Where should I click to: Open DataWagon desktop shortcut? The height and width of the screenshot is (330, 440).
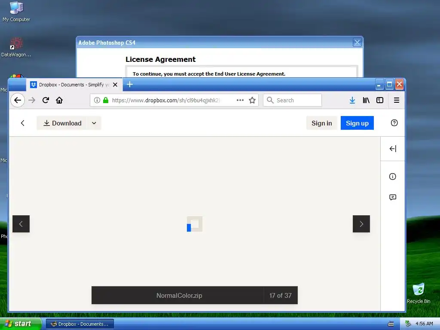[16, 47]
